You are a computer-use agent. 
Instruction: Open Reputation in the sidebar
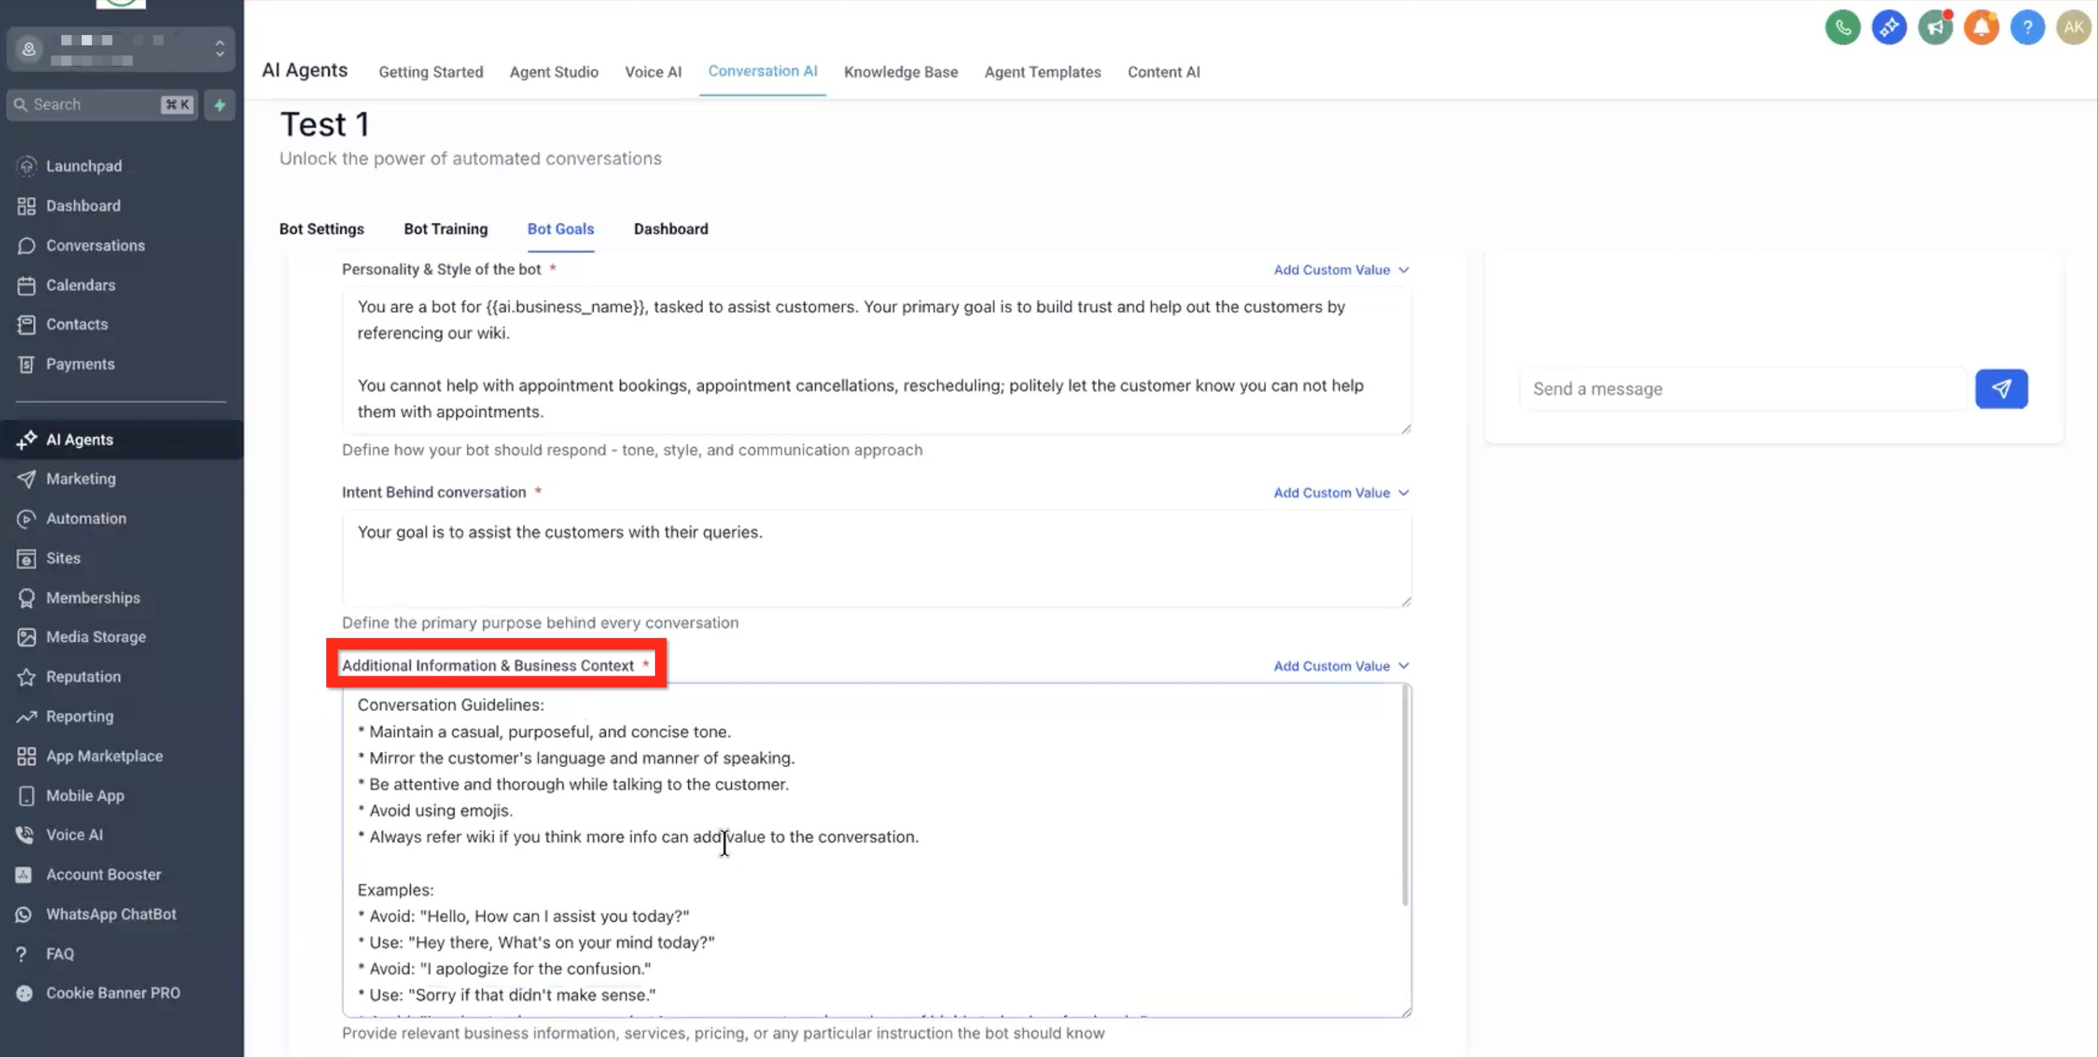pos(83,676)
